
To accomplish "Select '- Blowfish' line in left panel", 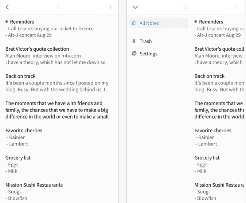I will (x=16, y=198).
